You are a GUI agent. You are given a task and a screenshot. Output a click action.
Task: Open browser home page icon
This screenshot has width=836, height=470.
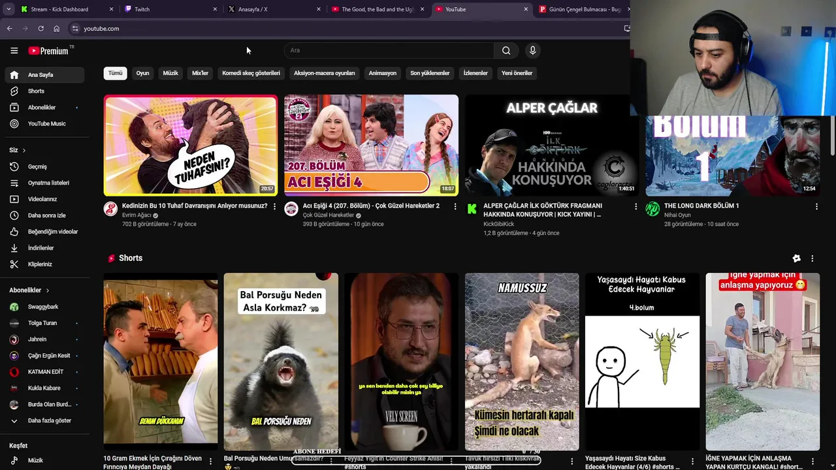pos(56,29)
